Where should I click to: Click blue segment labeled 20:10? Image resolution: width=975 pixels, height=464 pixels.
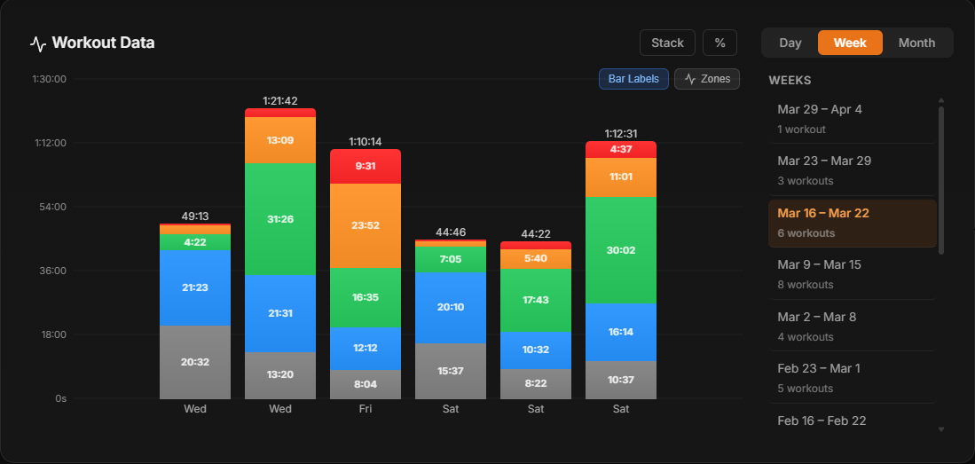(x=451, y=307)
